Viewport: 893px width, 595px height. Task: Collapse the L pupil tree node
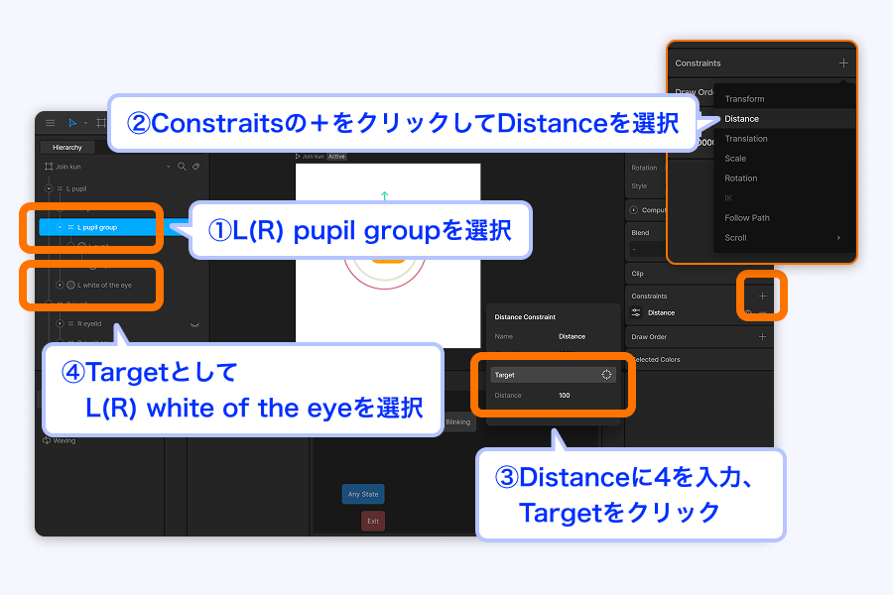point(49,188)
